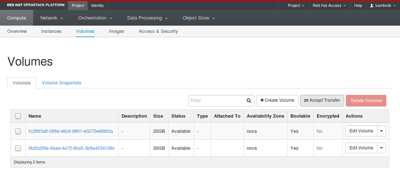Check the box for volume fc2893a8-088d-46c6-9801-e0270e666f2a
Viewport: 400px width, 175px height.
pyautogui.click(x=18, y=131)
